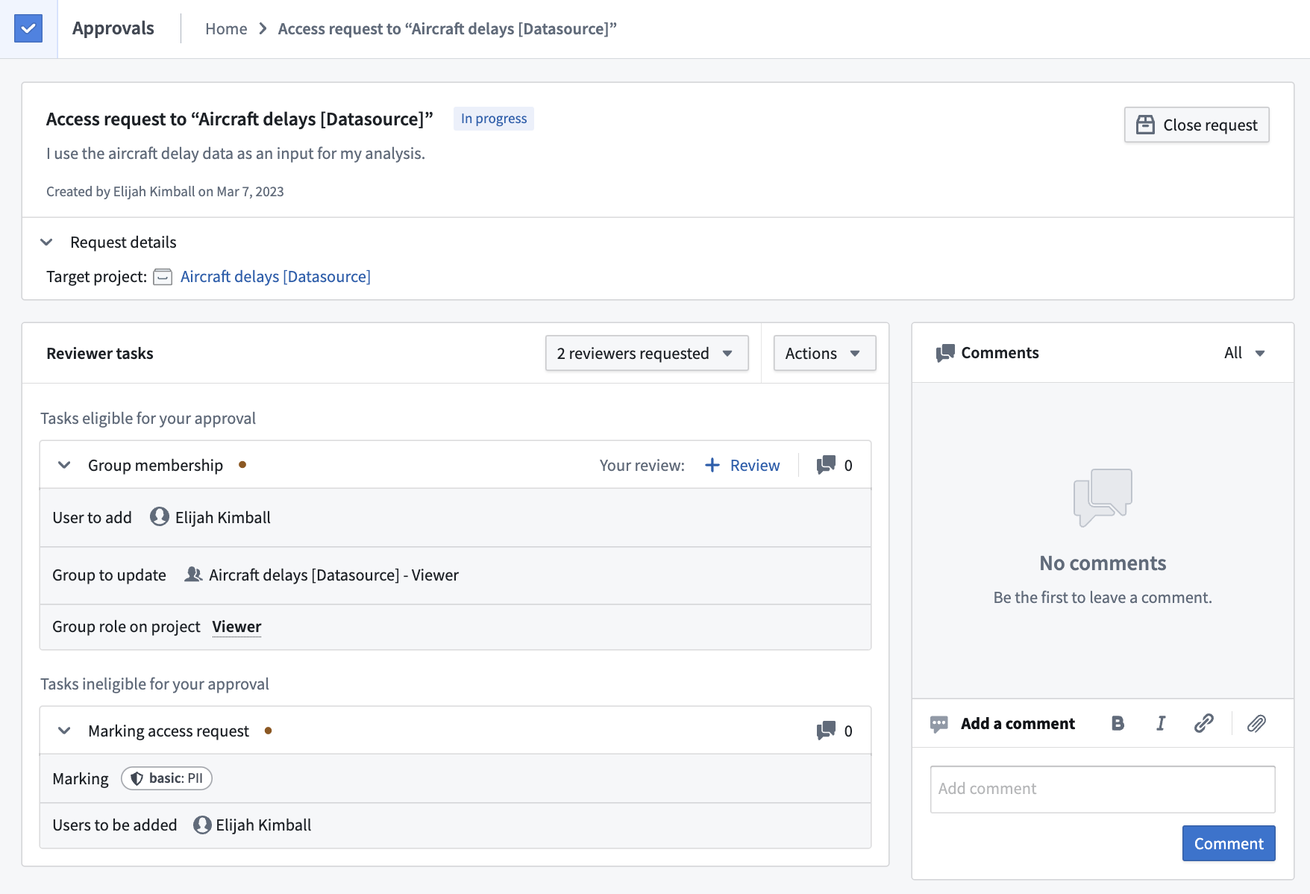Image resolution: width=1310 pixels, height=894 pixels.
Task: Collapse the Marking access request task
Action: tap(64, 731)
